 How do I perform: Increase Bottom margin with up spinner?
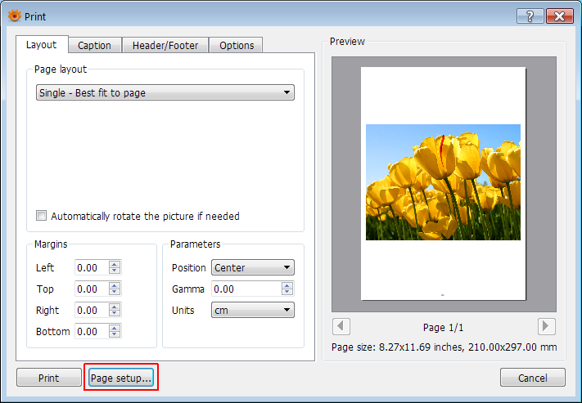click(115, 328)
